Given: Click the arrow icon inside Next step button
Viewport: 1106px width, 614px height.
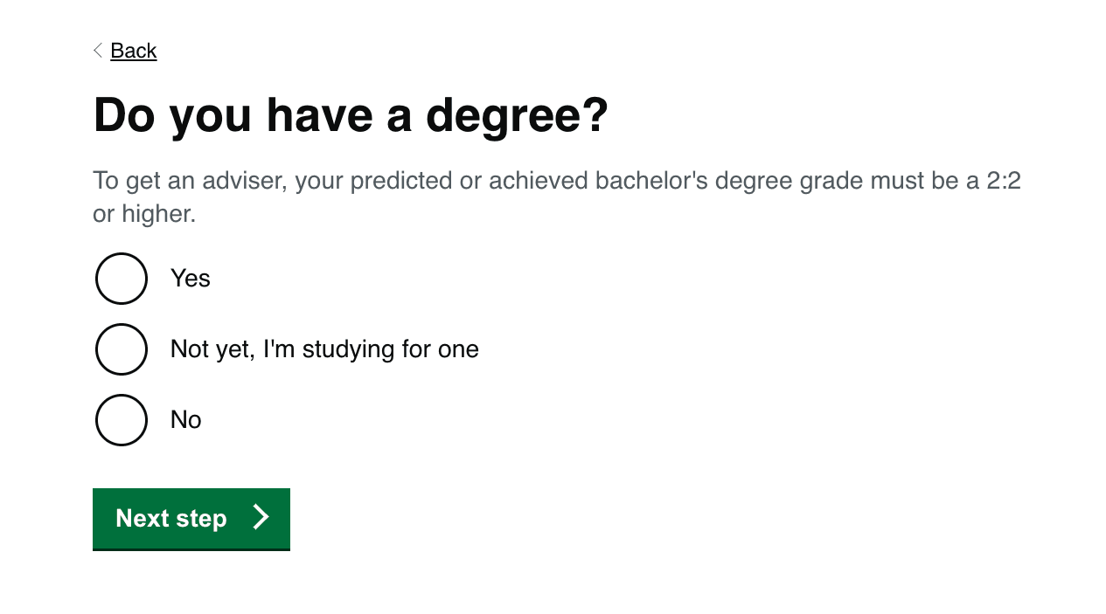Looking at the screenshot, I should tap(261, 517).
